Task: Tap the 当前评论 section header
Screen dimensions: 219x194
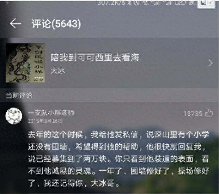Action: [x=19, y=95]
